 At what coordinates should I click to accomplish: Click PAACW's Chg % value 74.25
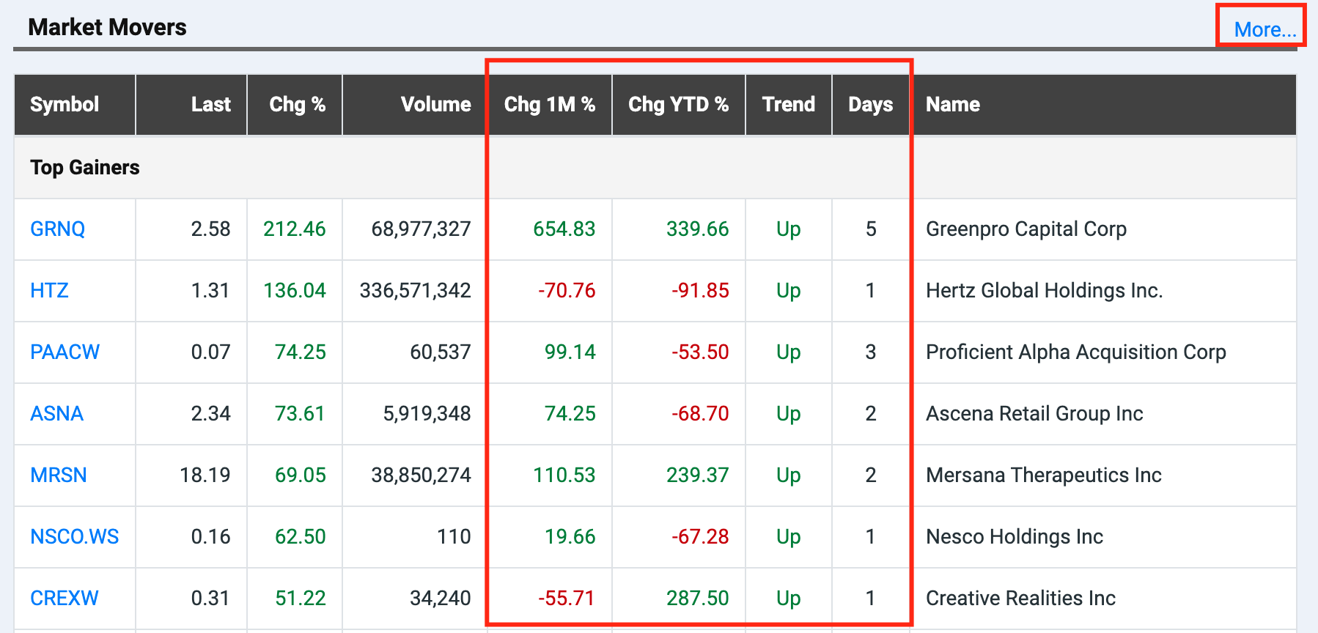tap(301, 352)
